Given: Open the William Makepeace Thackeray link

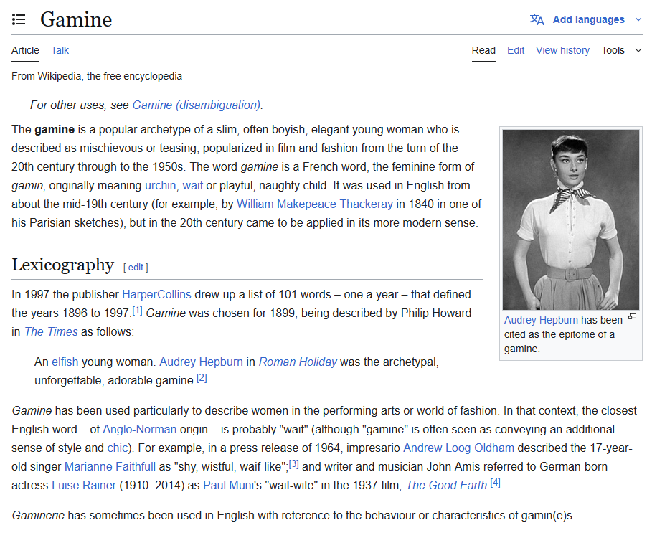Looking at the screenshot, I should click(x=315, y=204).
